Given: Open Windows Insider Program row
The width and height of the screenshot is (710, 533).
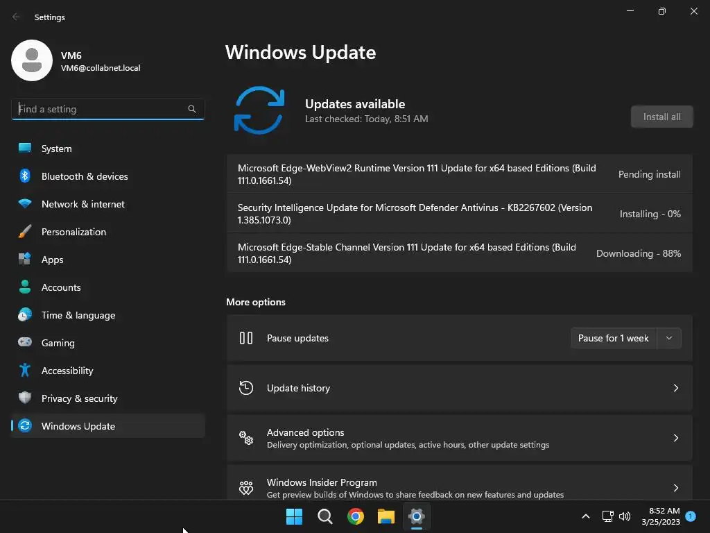Looking at the screenshot, I should (460, 484).
